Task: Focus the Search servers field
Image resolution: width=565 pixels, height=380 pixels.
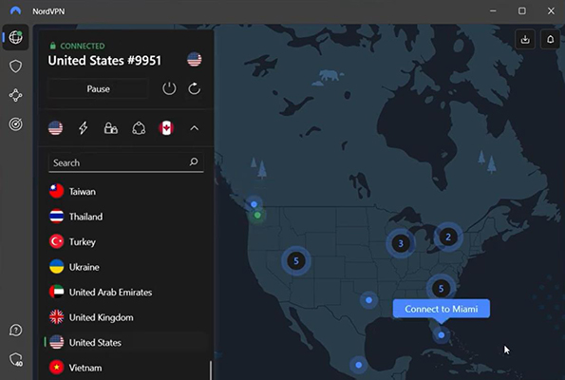Action: tap(125, 162)
